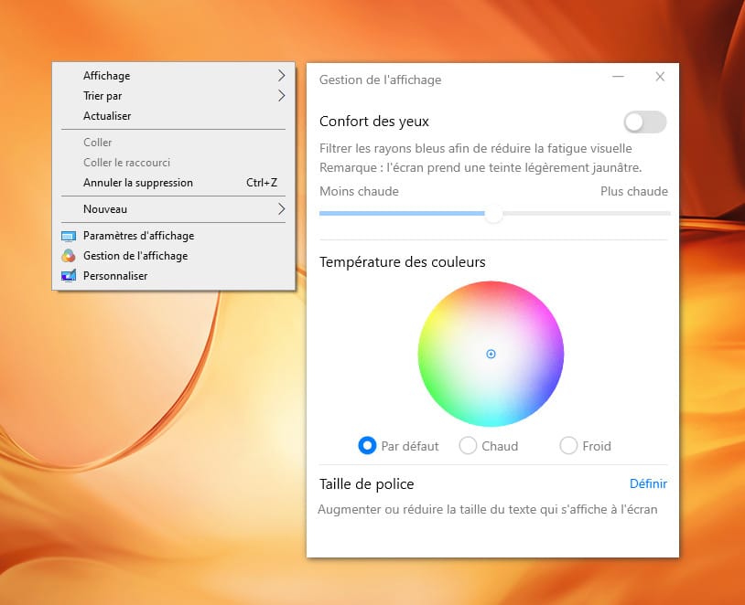Expand the Affichage submenu arrow
The image size is (745, 605).
tap(281, 76)
